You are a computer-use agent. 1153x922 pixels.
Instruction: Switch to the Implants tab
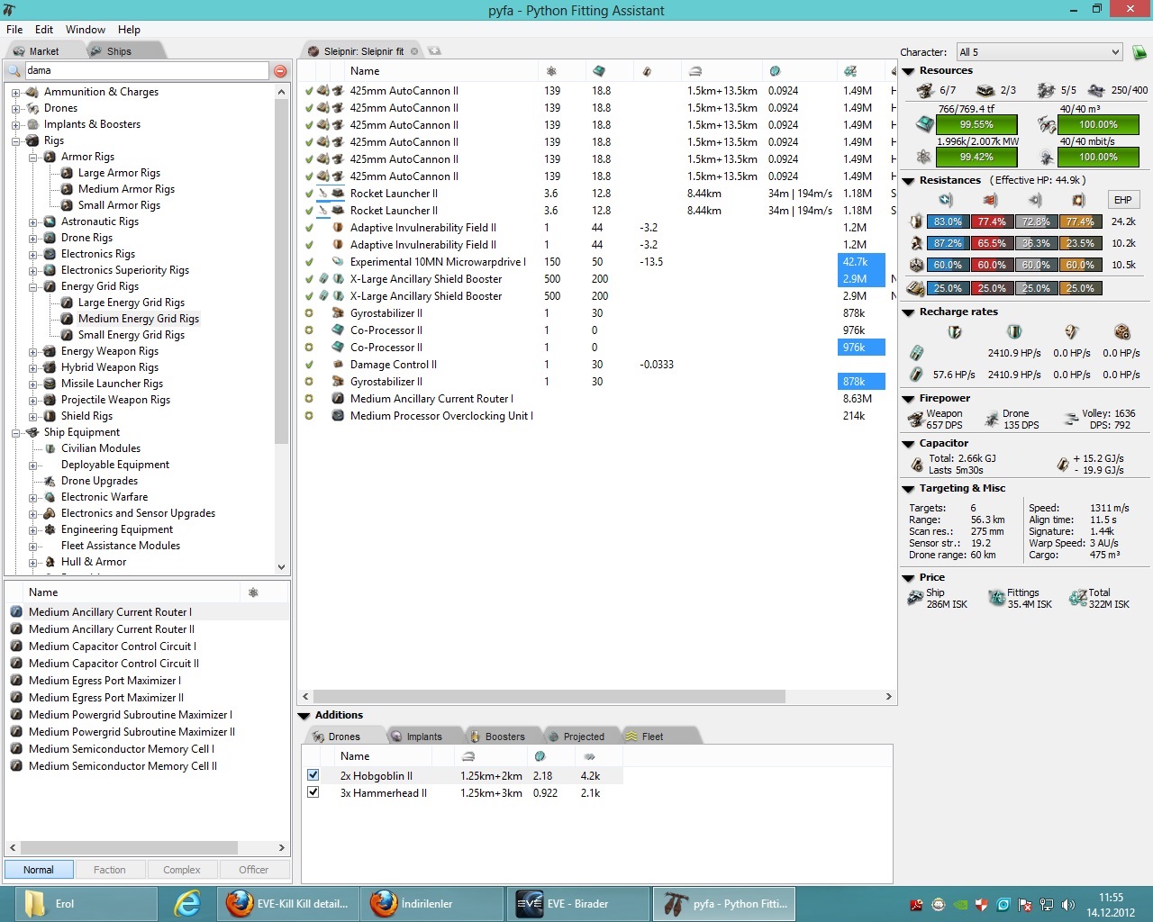pyautogui.click(x=423, y=737)
